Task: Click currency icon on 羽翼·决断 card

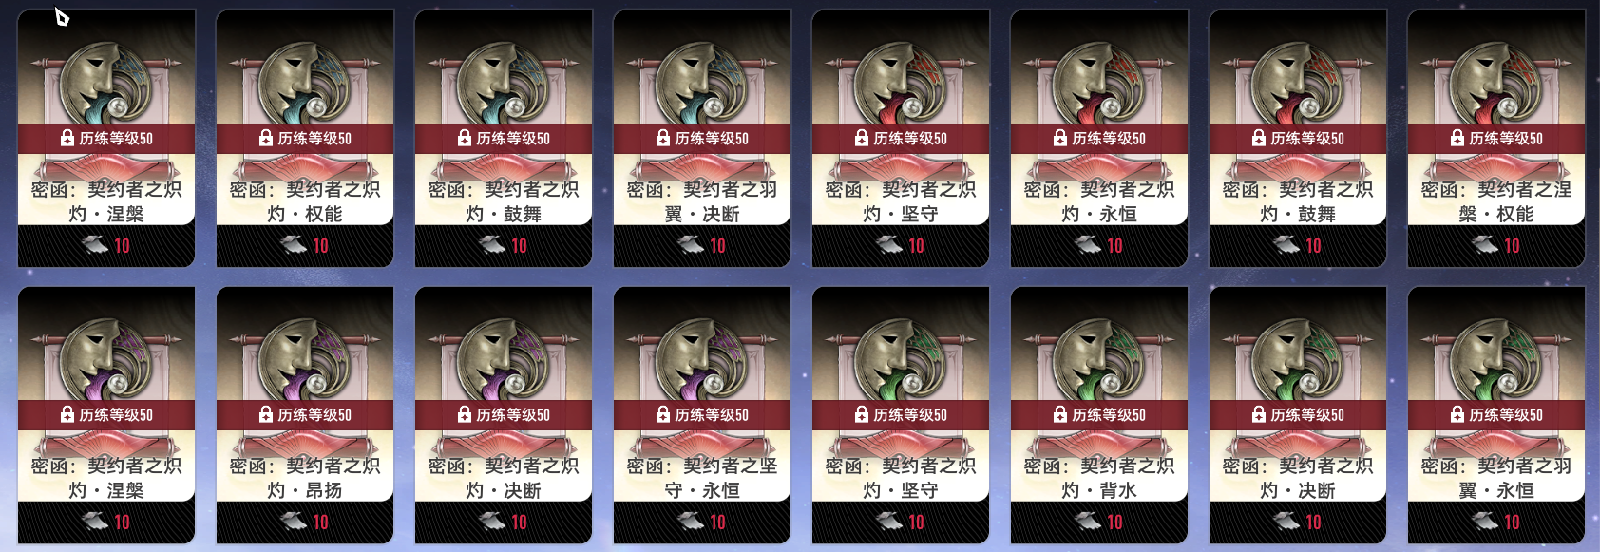Action: point(690,245)
